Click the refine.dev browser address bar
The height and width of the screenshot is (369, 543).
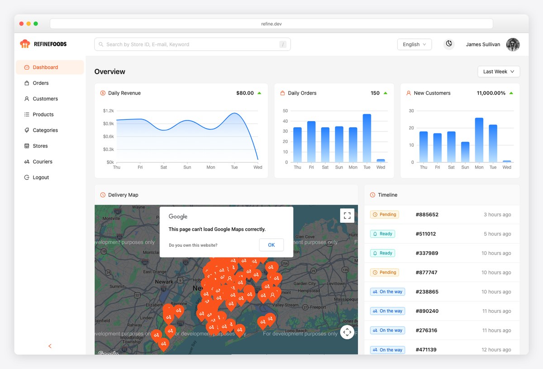tap(271, 24)
